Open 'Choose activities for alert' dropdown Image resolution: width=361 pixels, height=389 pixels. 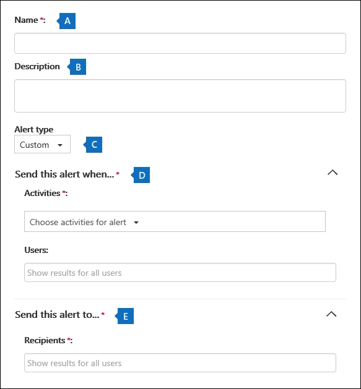pyautogui.click(x=175, y=221)
